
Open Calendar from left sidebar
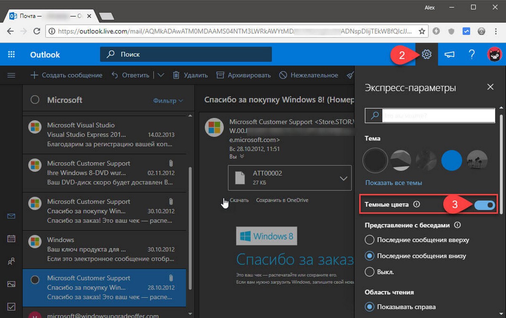(11, 239)
